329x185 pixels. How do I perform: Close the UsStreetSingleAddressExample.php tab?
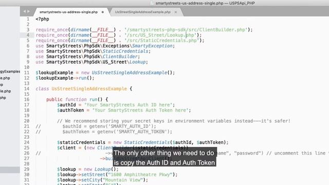pyautogui.click(x=176, y=12)
